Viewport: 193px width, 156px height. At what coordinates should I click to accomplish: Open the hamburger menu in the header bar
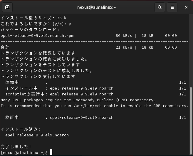[x=172, y=7]
